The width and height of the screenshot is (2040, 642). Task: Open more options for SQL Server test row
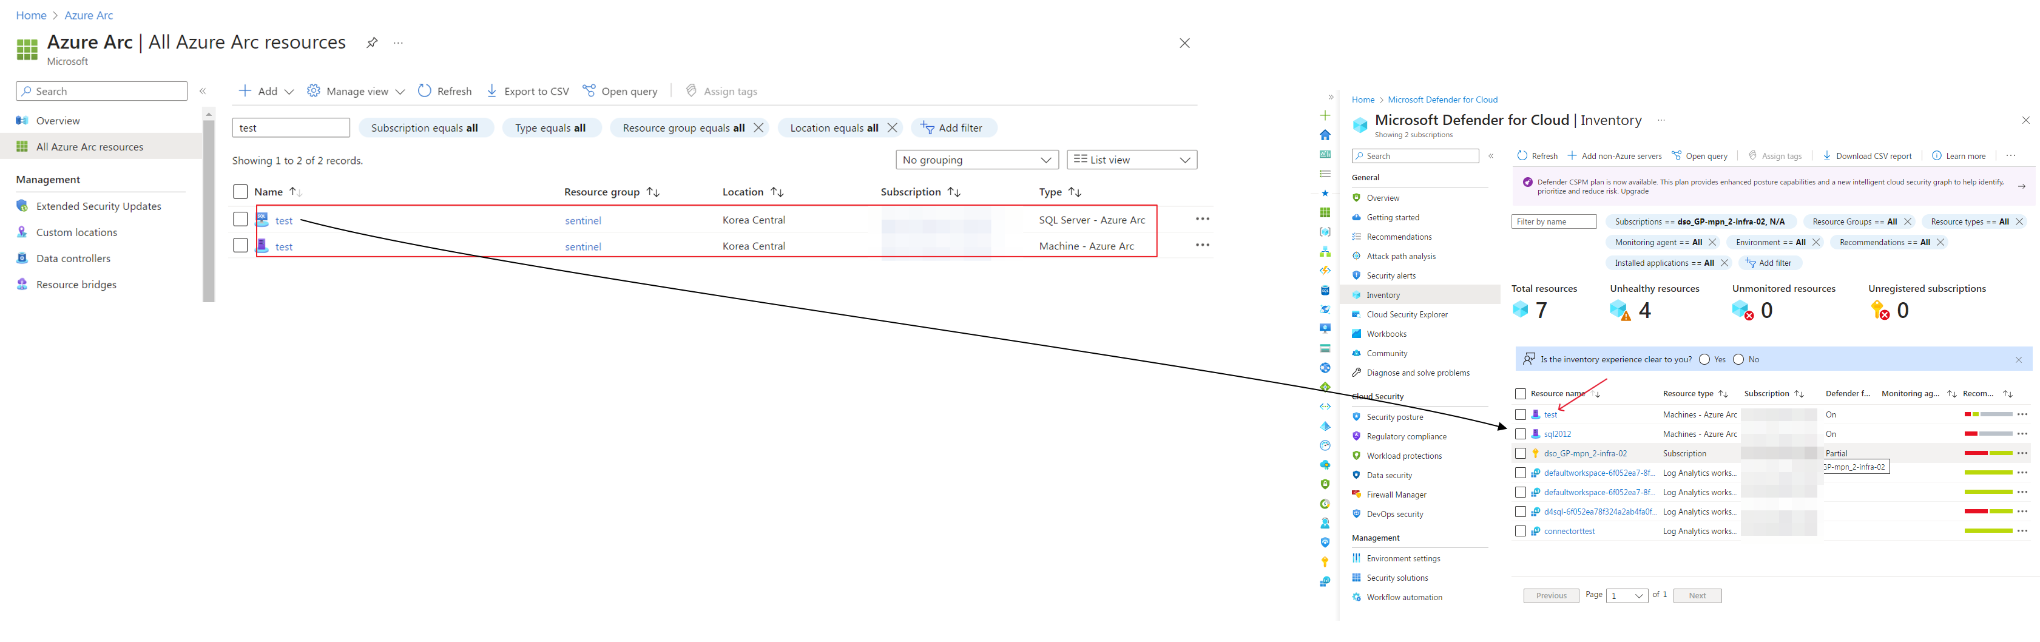[1202, 219]
